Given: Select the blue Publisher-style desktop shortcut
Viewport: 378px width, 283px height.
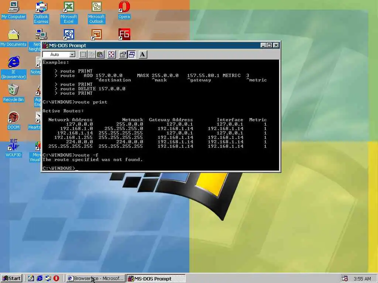Looking at the screenshot, I should [x=69, y=34].
